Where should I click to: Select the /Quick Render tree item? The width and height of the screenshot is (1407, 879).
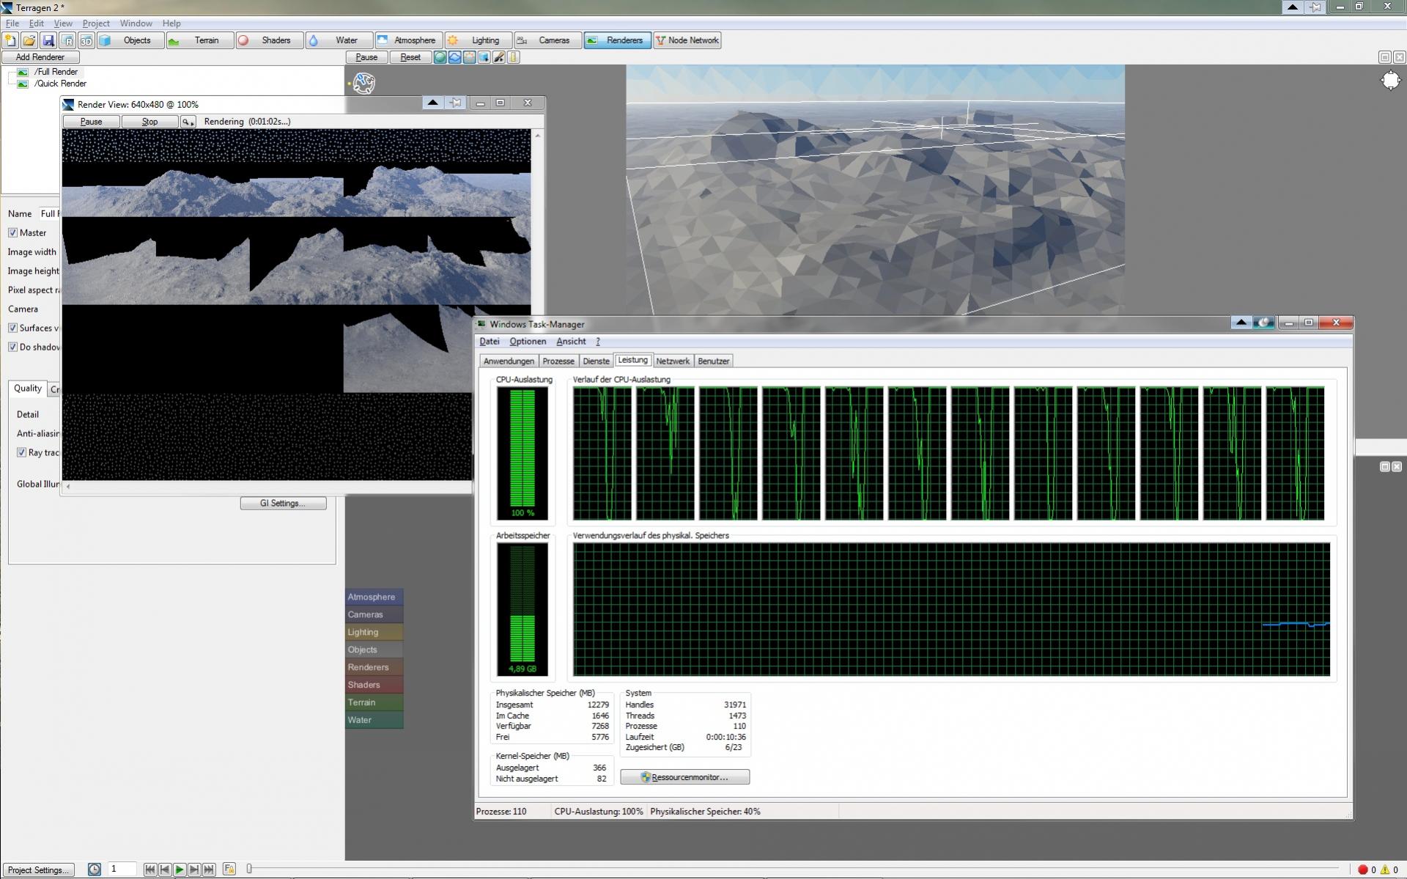pos(60,84)
